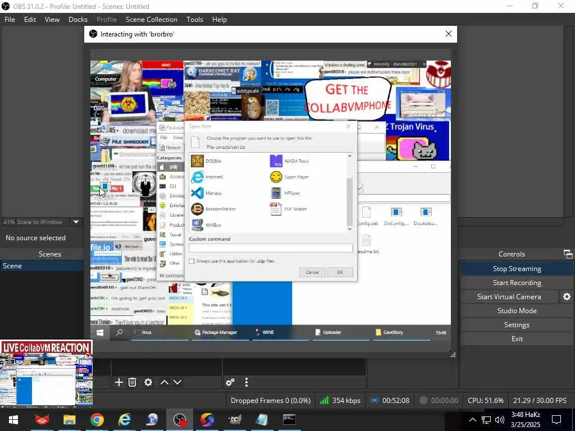
Task: Open OBS Edit menu
Action: pyautogui.click(x=30, y=20)
